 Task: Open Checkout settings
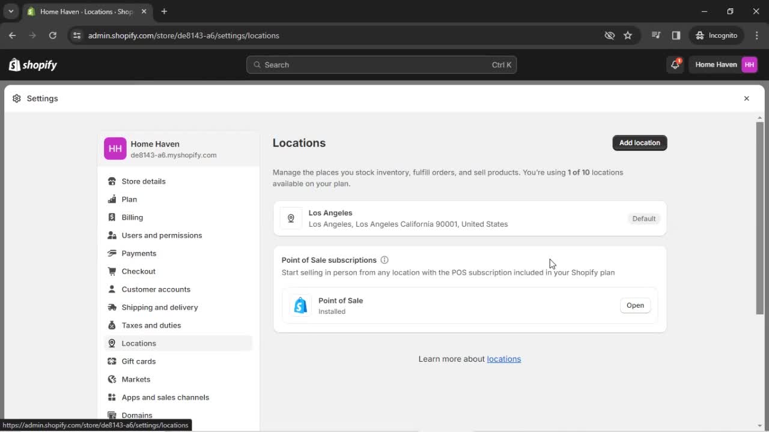[178, 271]
